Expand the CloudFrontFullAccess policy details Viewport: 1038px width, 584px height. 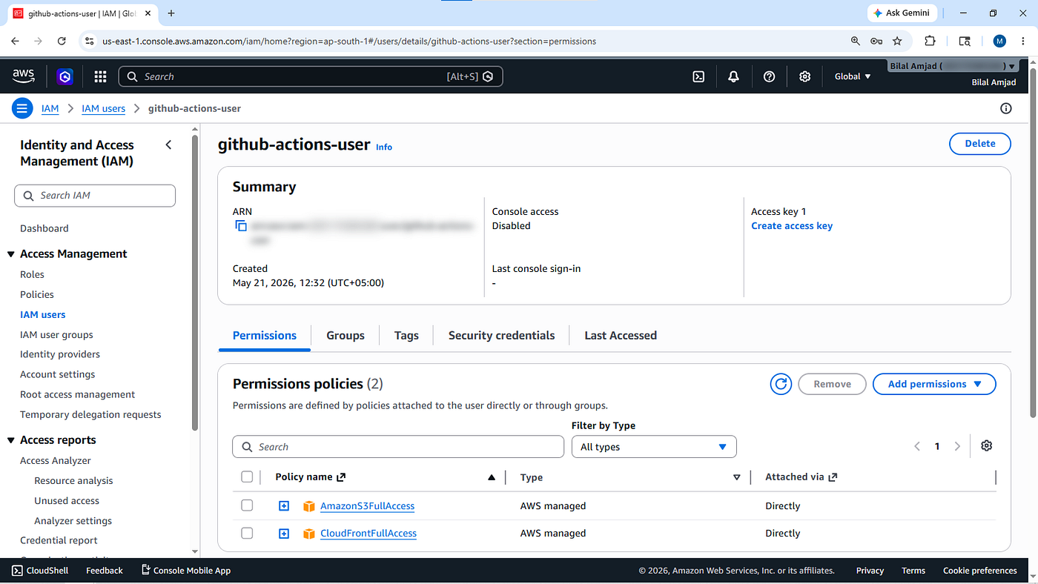point(283,534)
